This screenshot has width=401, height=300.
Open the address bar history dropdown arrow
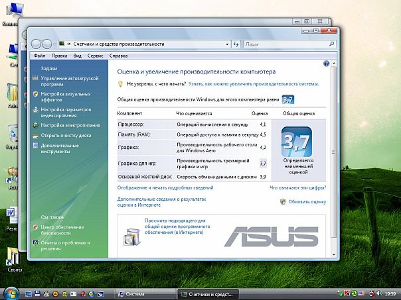point(226,44)
